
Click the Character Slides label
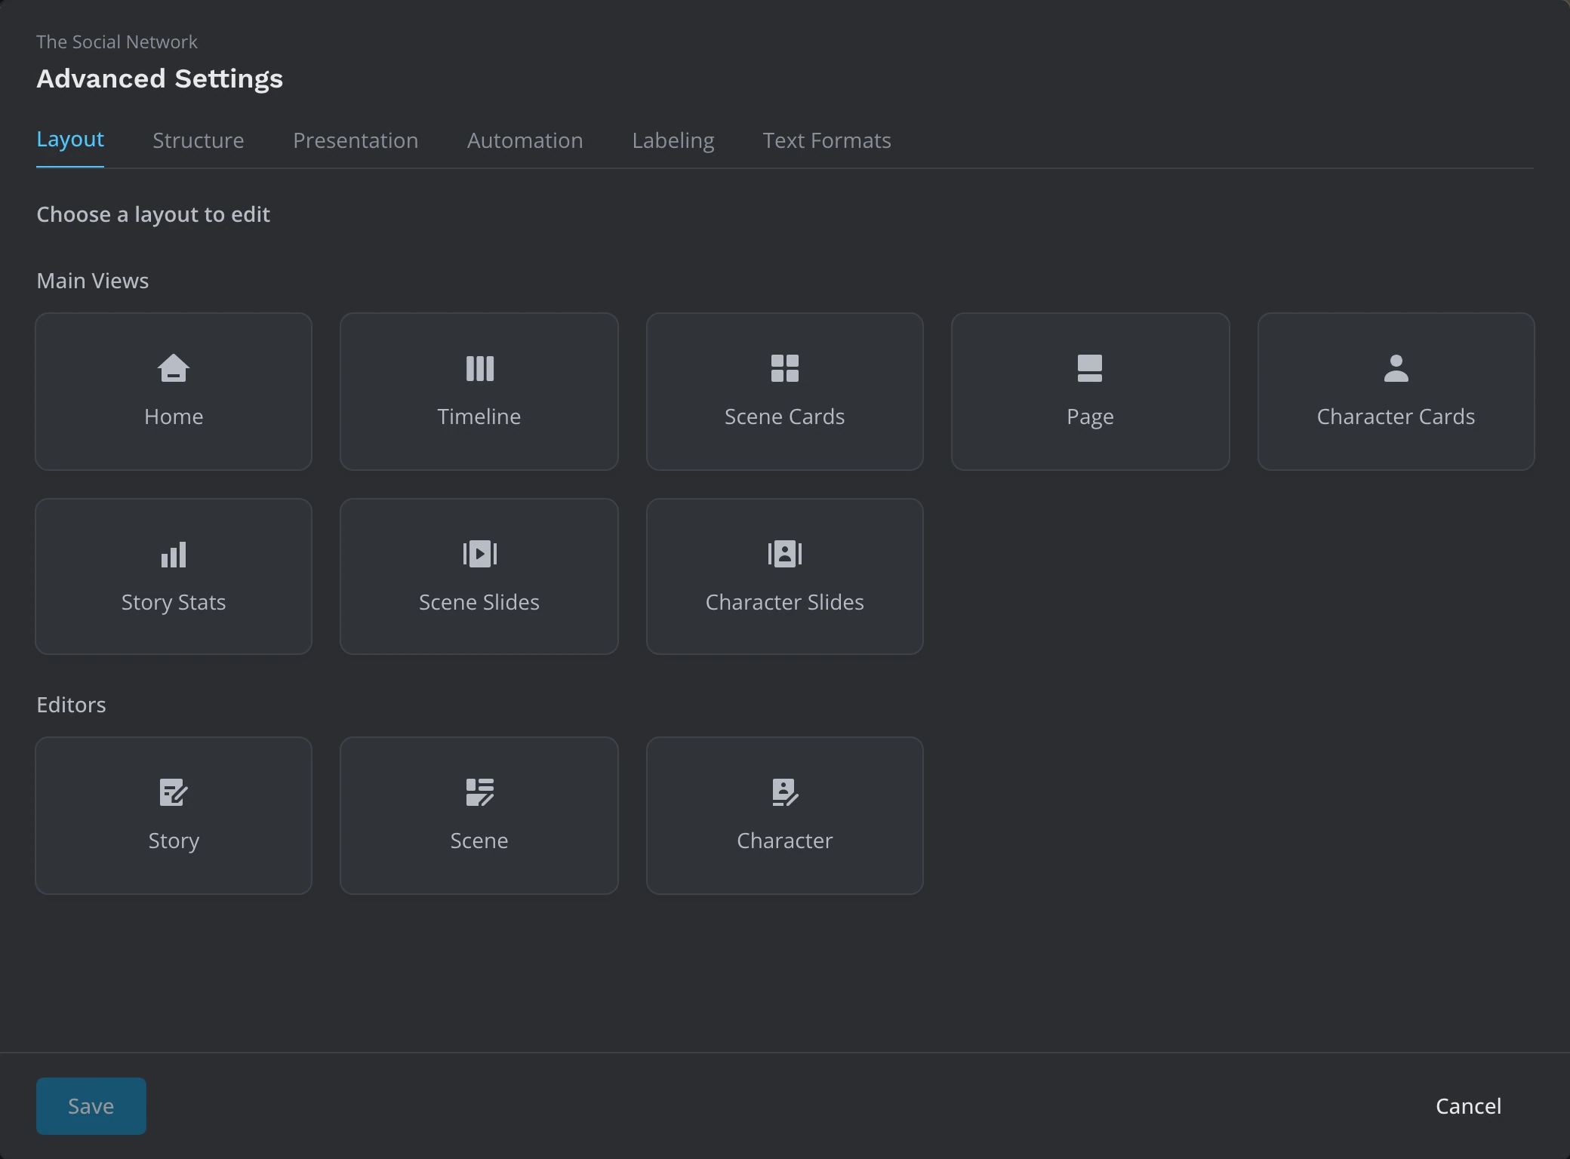coord(784,602)
